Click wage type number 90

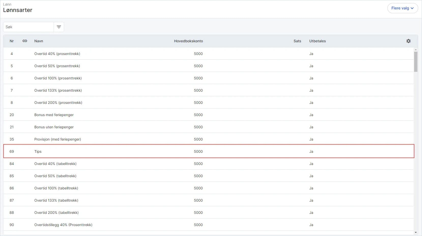[12, 225]
